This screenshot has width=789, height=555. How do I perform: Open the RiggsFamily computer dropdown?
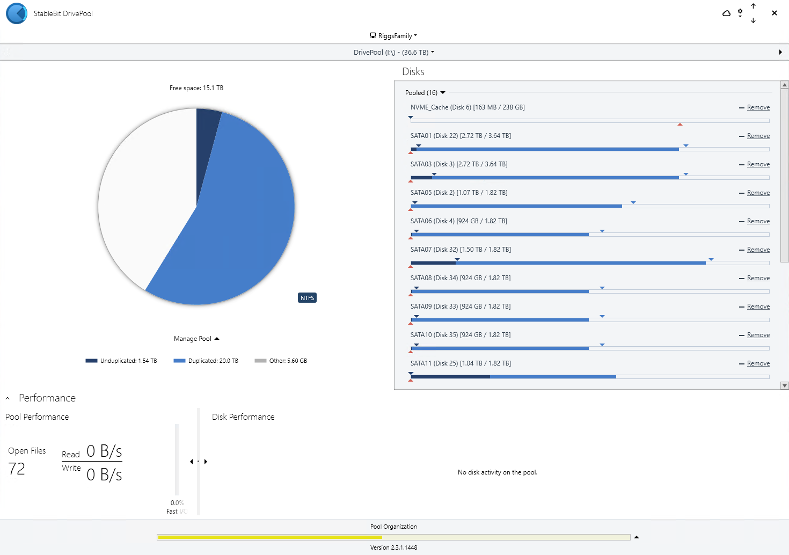[393, 36]
